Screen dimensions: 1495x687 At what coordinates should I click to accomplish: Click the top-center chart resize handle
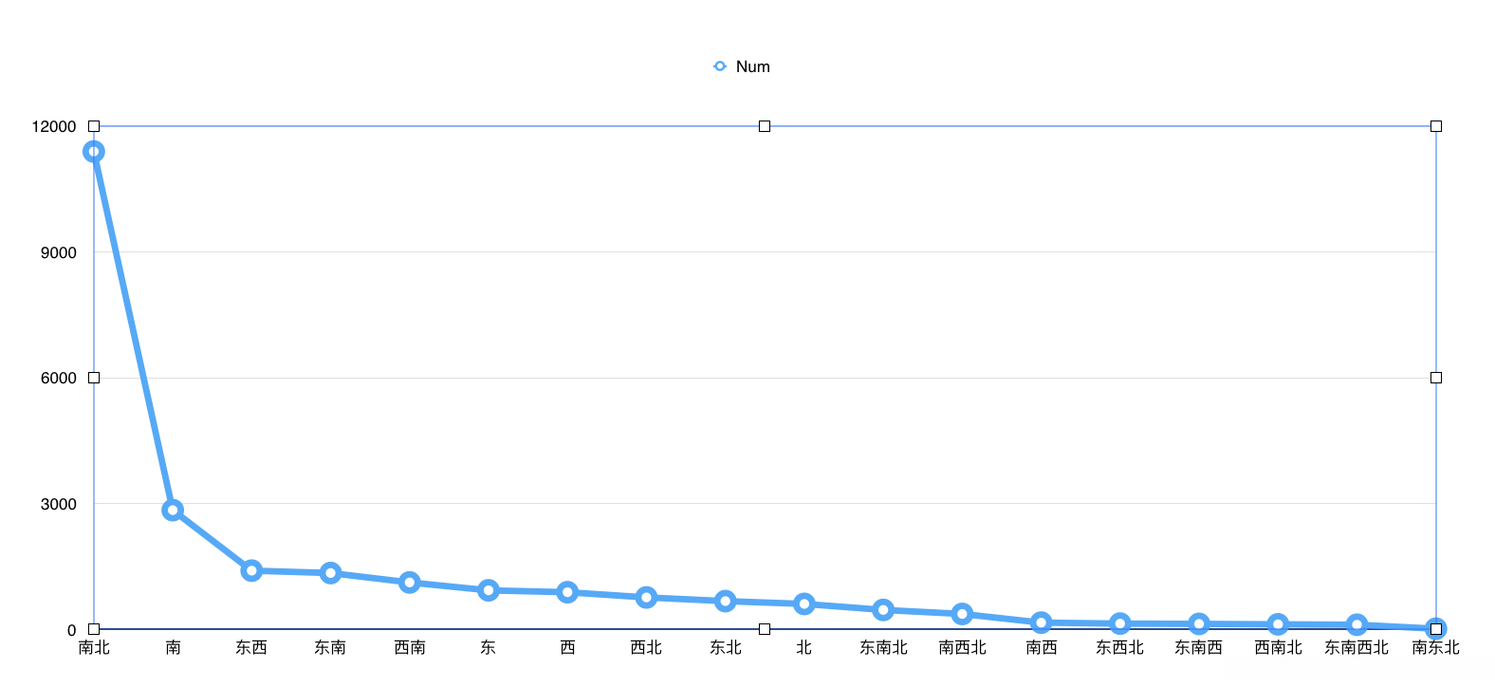click(x=765, y=126)
